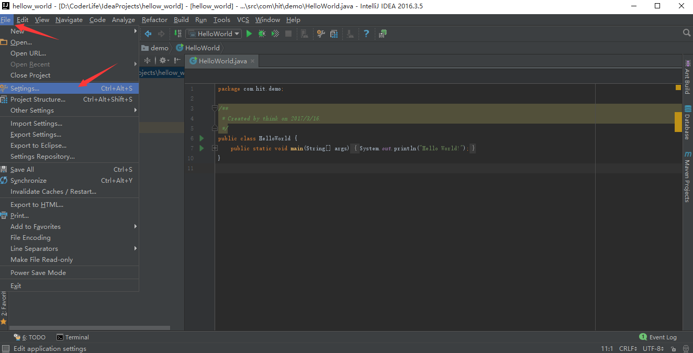Change CRLF line separator in status bar
The image size is (693, 353).
(628, 349)
